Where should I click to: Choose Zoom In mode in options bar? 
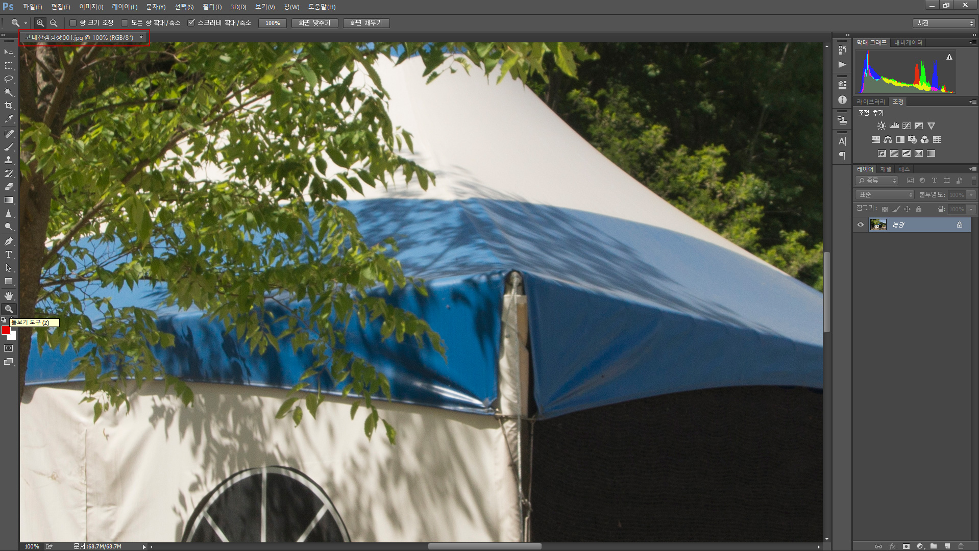click(40, 23)
